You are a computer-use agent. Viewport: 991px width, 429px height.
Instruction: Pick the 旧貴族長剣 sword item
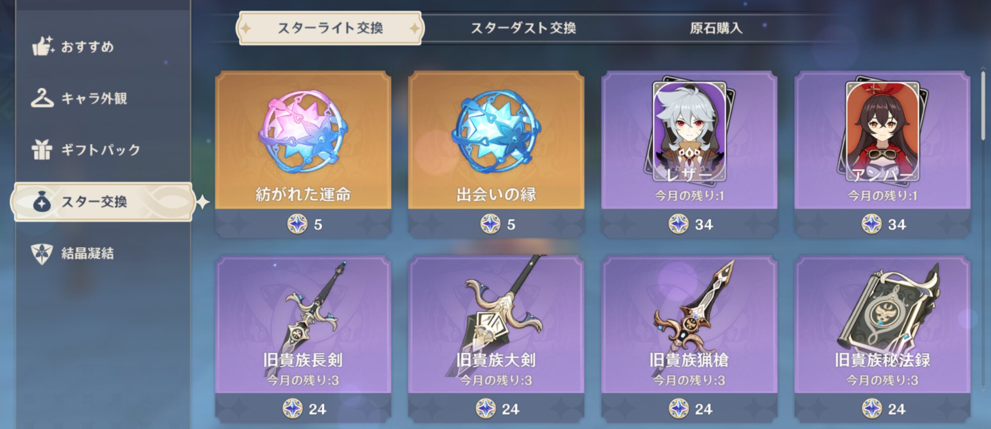(x=303, y=339)
